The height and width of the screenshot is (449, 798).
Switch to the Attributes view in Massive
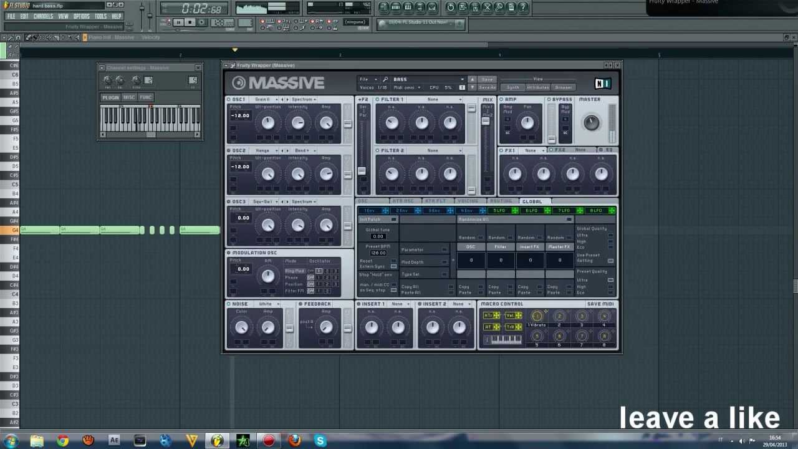pos(538,87)
